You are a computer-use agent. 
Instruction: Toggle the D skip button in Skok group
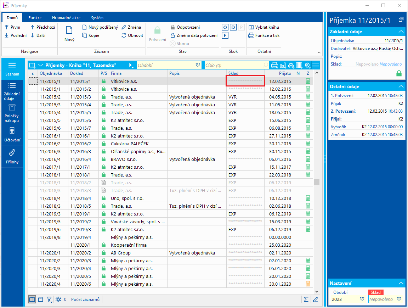click(x=233, y=28)
